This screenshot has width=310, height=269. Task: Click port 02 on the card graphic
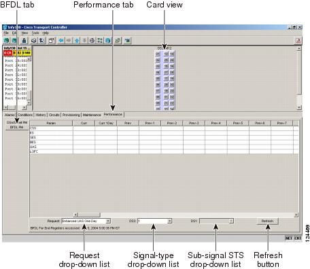point(158,60)
